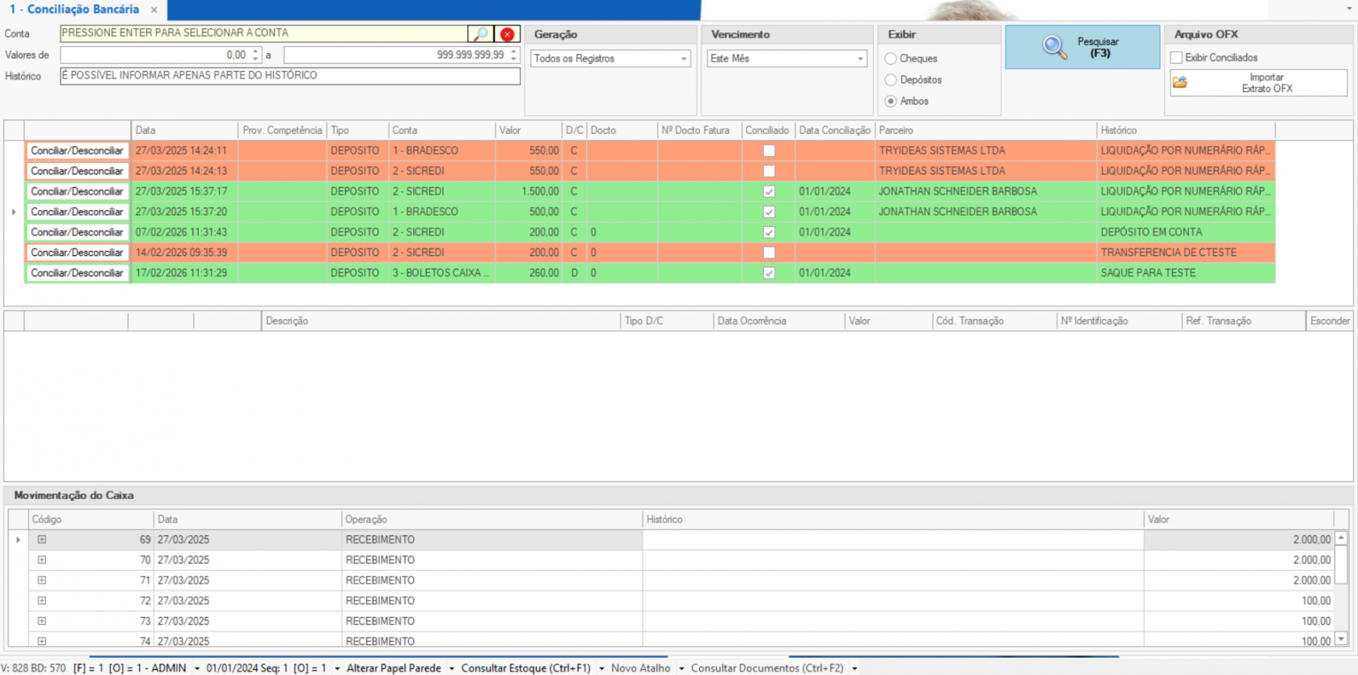1358x675 pixels.
Task: Check Conciliado box for the first BRADESCO 550,00 row
Action: click(x=769, y=151)
